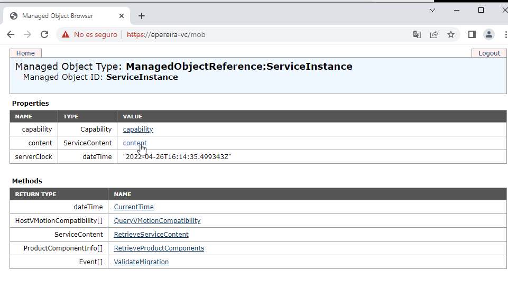Go to the Home tab
508x288 pixels.
coord(25,53)
